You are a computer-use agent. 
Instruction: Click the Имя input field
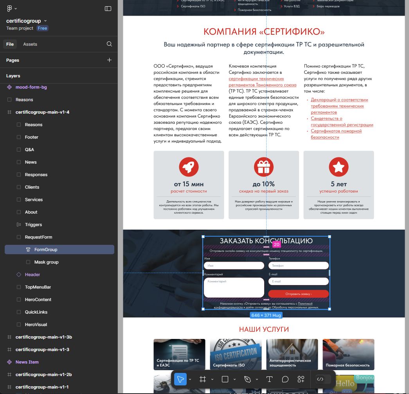pos(234,266)
